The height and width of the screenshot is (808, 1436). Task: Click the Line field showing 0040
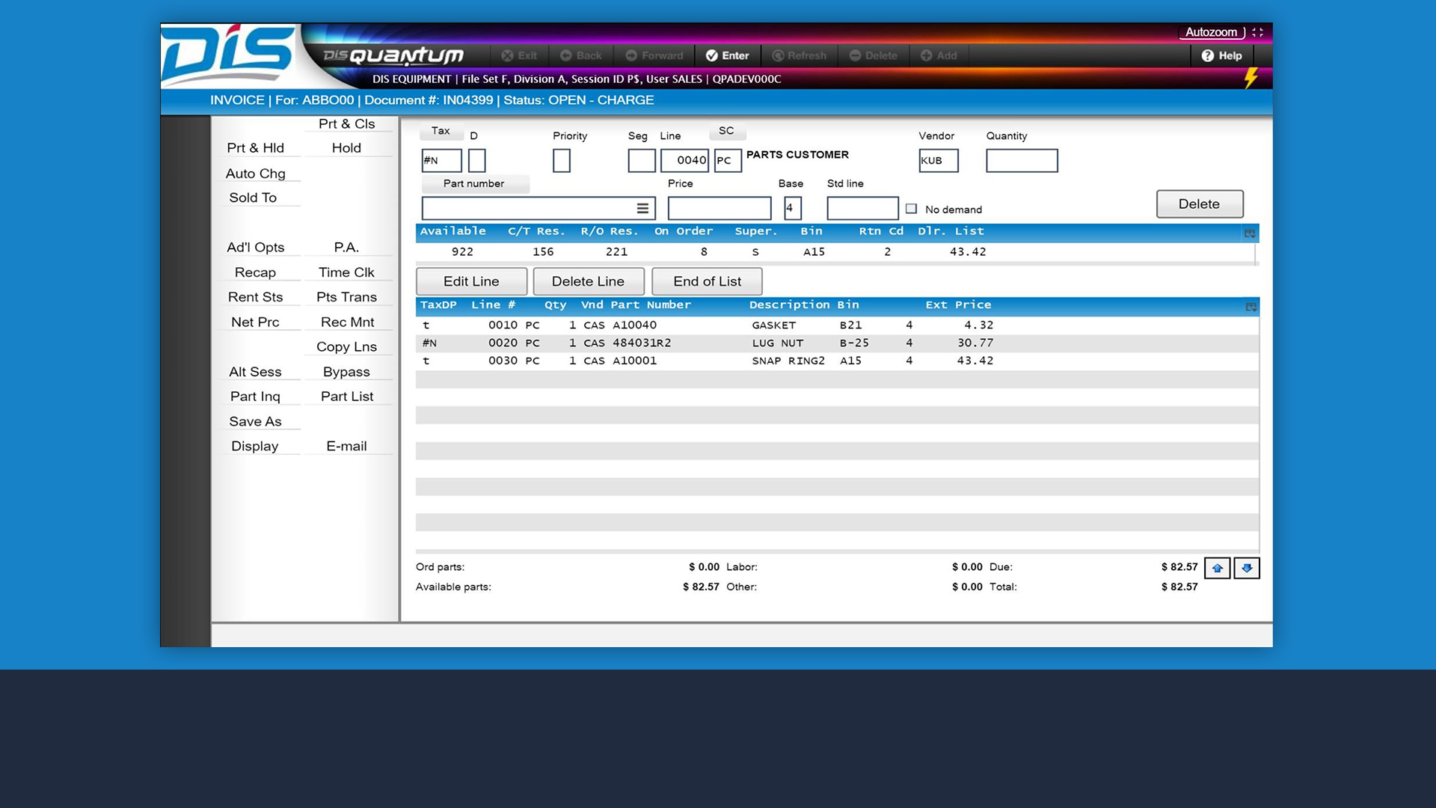[684, 160]
